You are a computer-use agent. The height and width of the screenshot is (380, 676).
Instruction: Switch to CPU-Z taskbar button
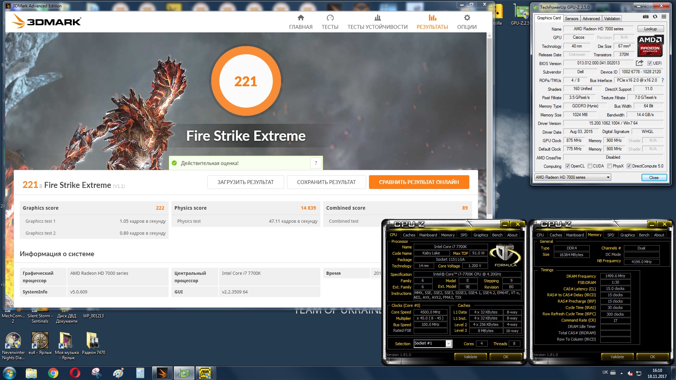[205, 373]
